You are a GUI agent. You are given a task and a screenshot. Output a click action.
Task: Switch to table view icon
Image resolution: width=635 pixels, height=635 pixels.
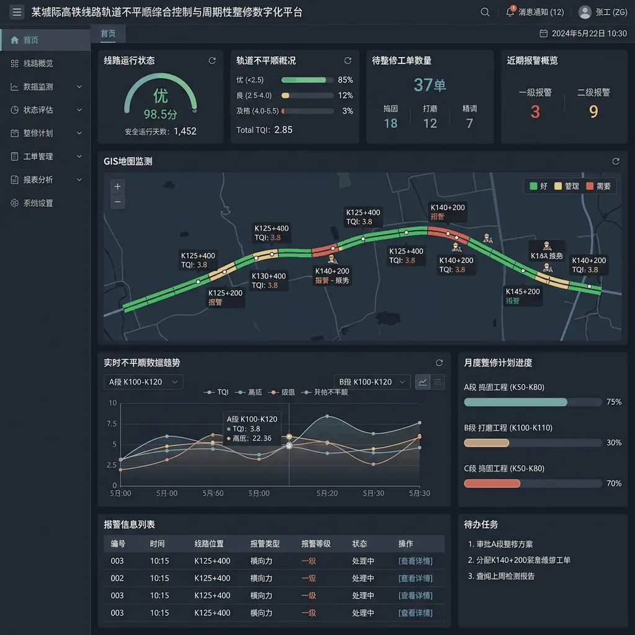(x=437, y=382)
